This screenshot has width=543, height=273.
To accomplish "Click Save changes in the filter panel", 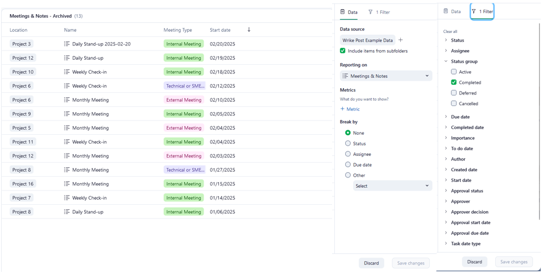I will [x=514, y=262].
